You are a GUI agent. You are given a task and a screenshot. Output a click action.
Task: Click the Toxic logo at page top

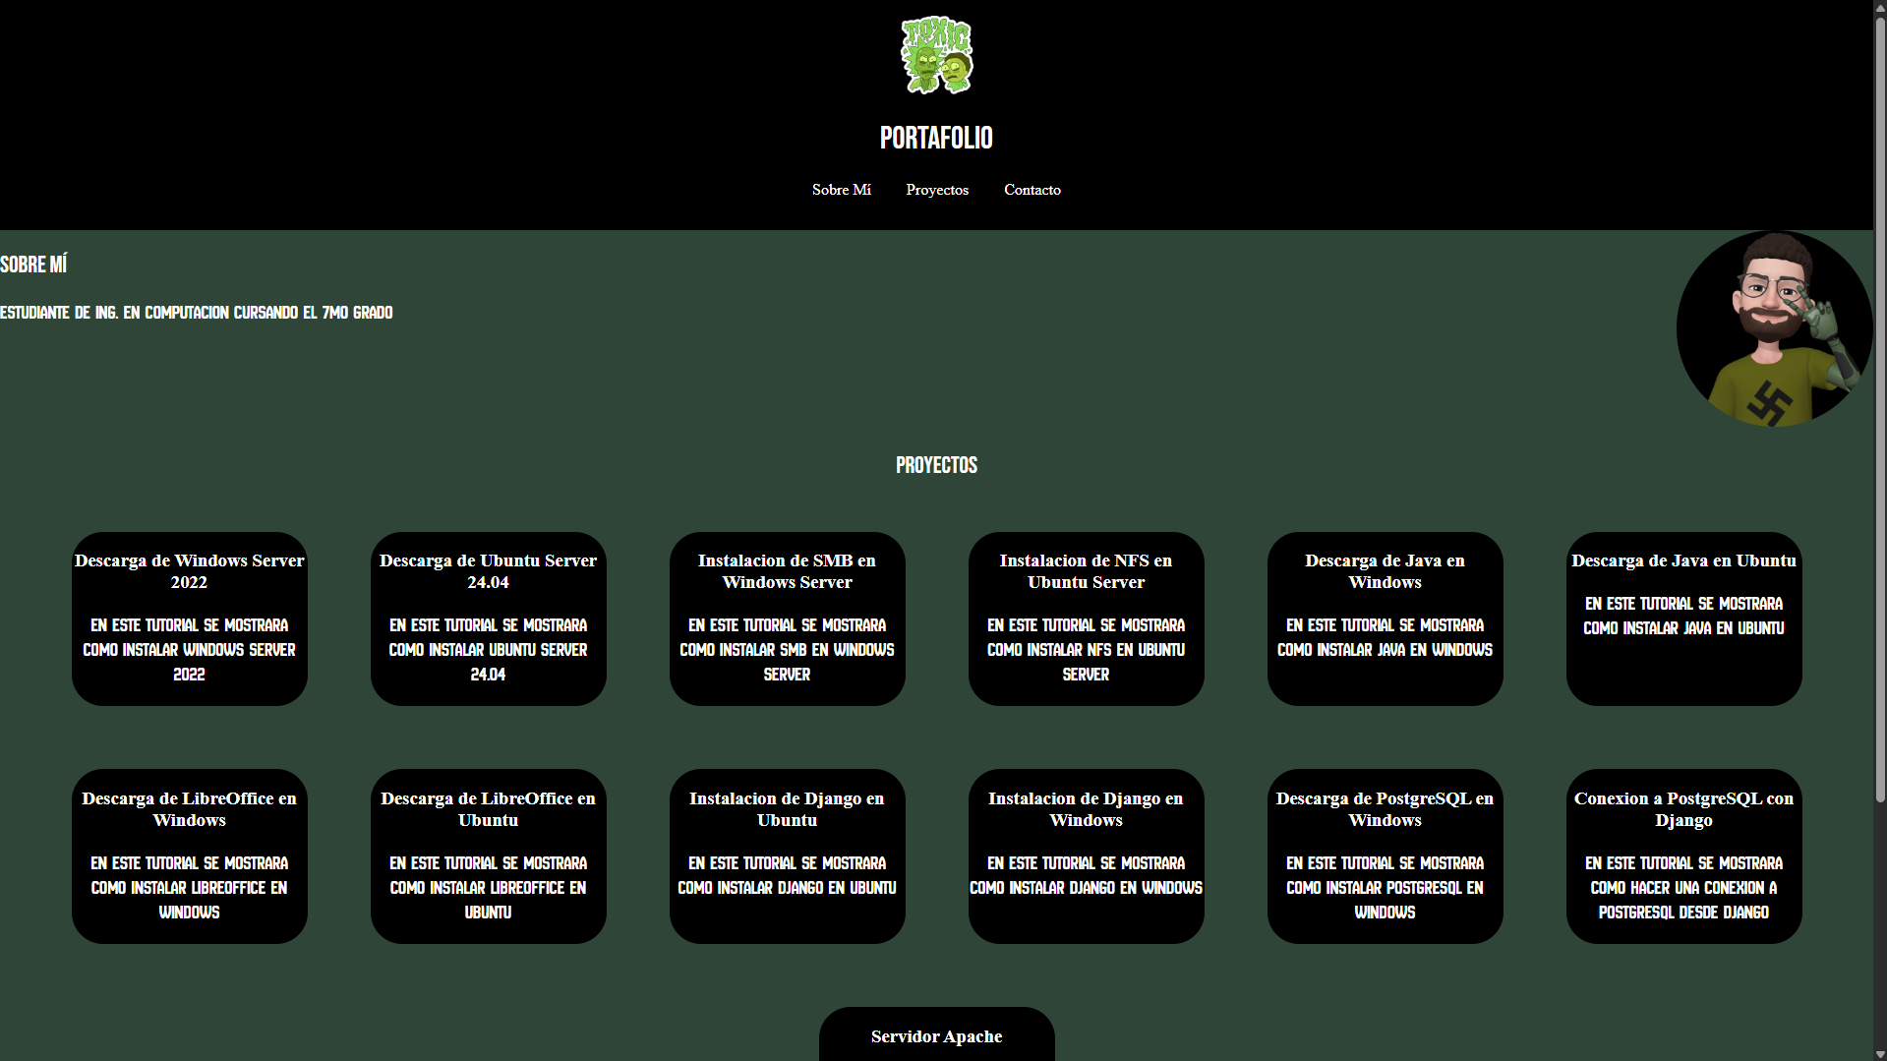[x=936, y=55]
